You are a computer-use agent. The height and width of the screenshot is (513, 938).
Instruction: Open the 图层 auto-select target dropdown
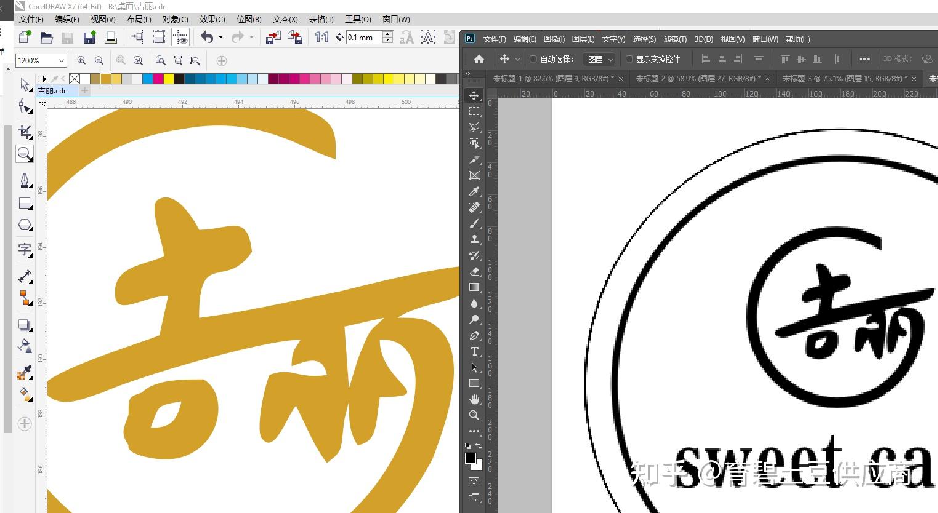[599, 59]
